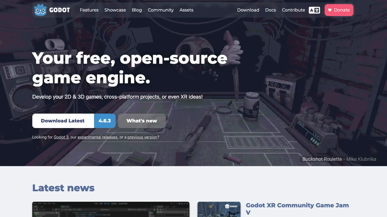Go to the Showcase page
Screen dimensions: 387x217
click(115, 10)
